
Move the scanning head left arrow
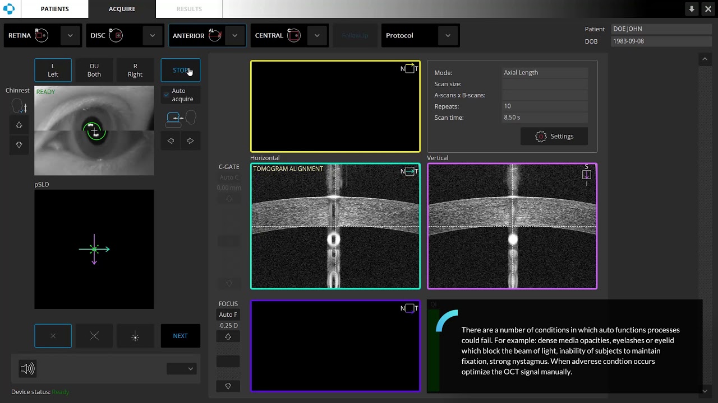coord(171,140)
